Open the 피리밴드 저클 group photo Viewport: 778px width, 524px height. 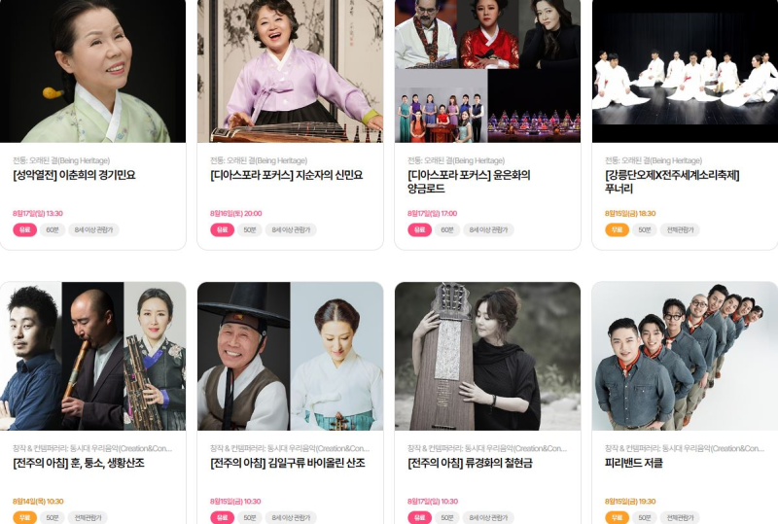[686, 356]
